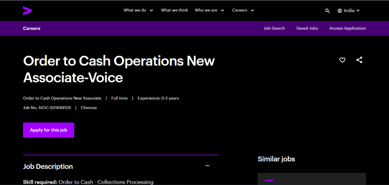Click the Chennai location text
Screen dimensions: 389x185
coord(89,108)
